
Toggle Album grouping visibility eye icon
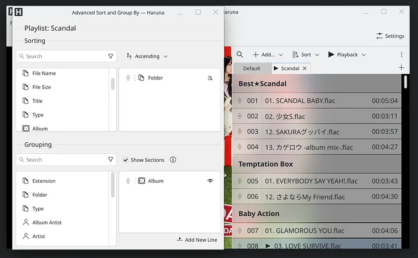coord(210,181)
